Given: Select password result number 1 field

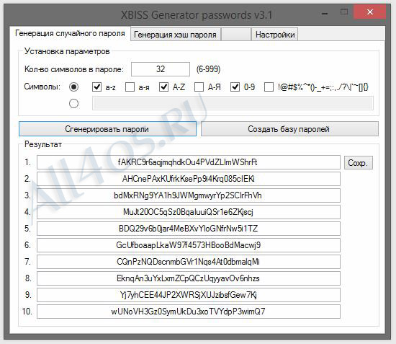Looking at the screenshot, I should pyautogui.click(x=189, y=162).
